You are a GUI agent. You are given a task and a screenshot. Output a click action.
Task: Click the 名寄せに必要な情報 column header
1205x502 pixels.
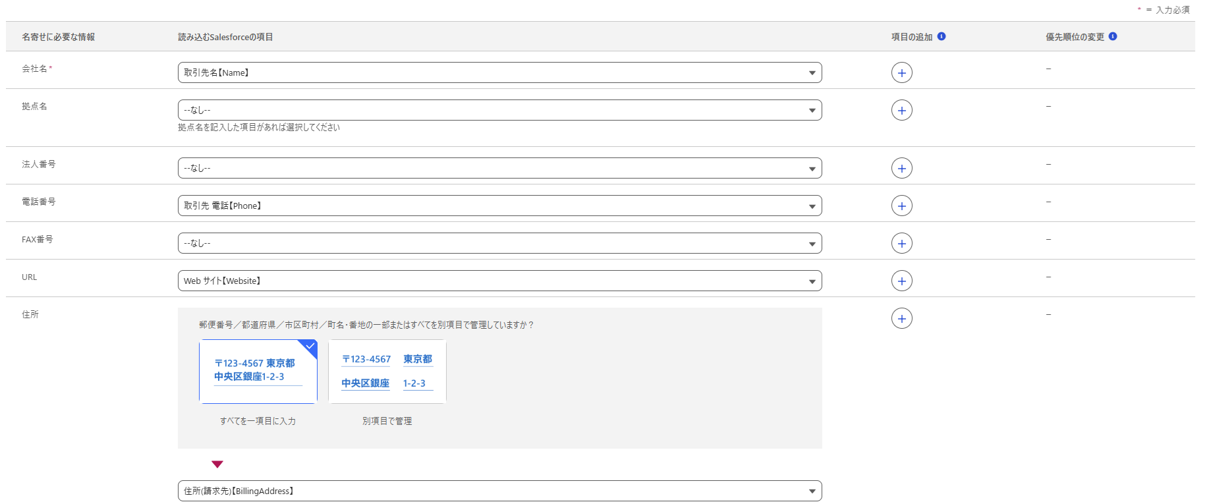click(x=58, y=37)
